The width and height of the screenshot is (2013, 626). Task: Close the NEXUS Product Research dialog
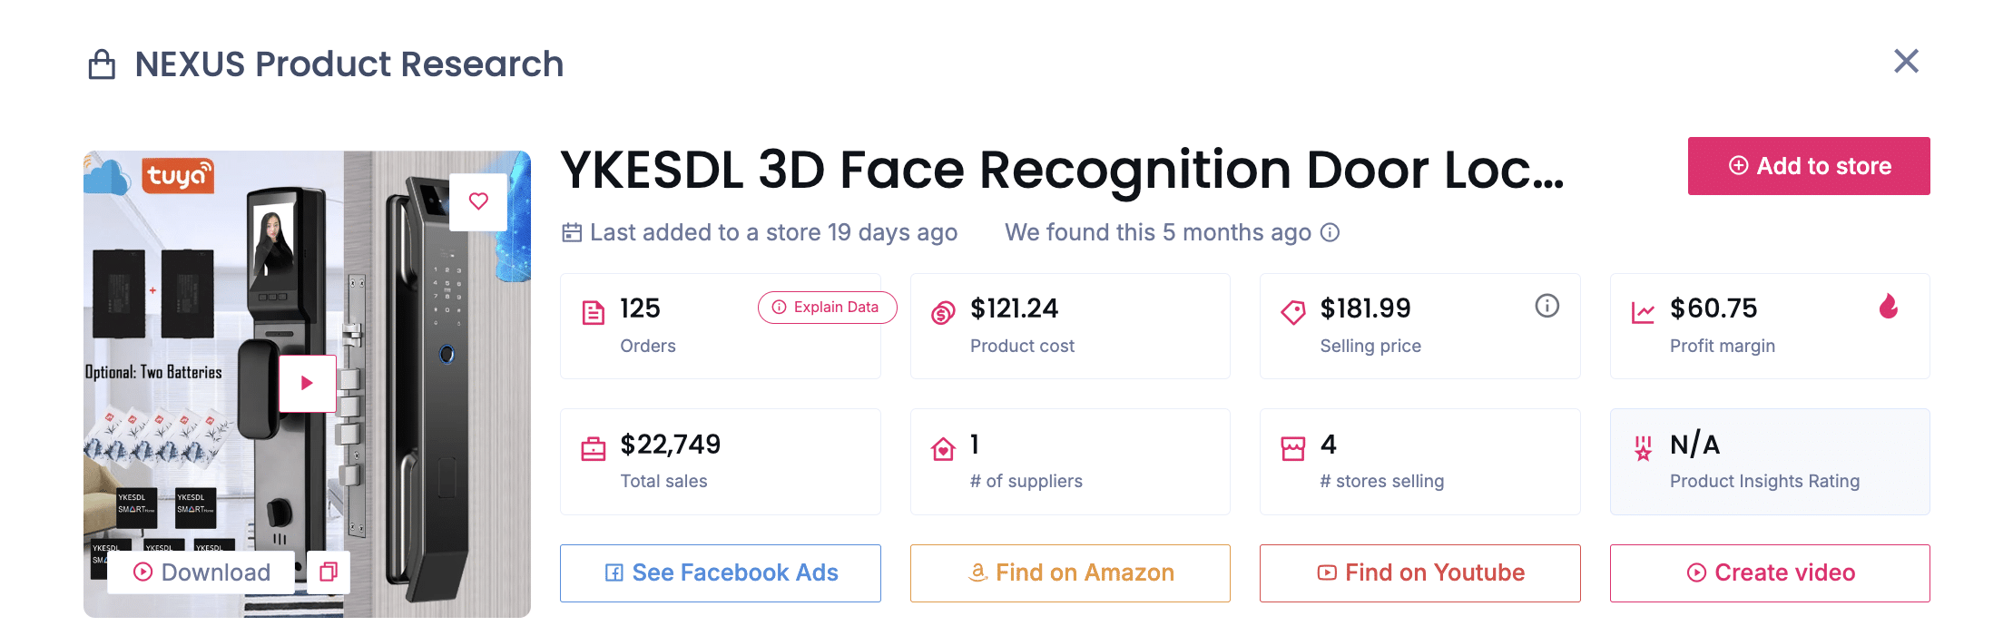[x=1906, y=62]
